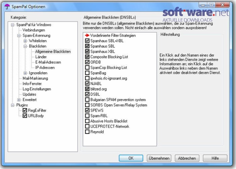This screenshot has width=236, height=169.
Task: Click the OK button
Action: pos(131,158)
